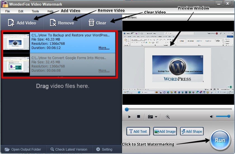Click the WonderFox app icon in title bar

coord(5,4)
